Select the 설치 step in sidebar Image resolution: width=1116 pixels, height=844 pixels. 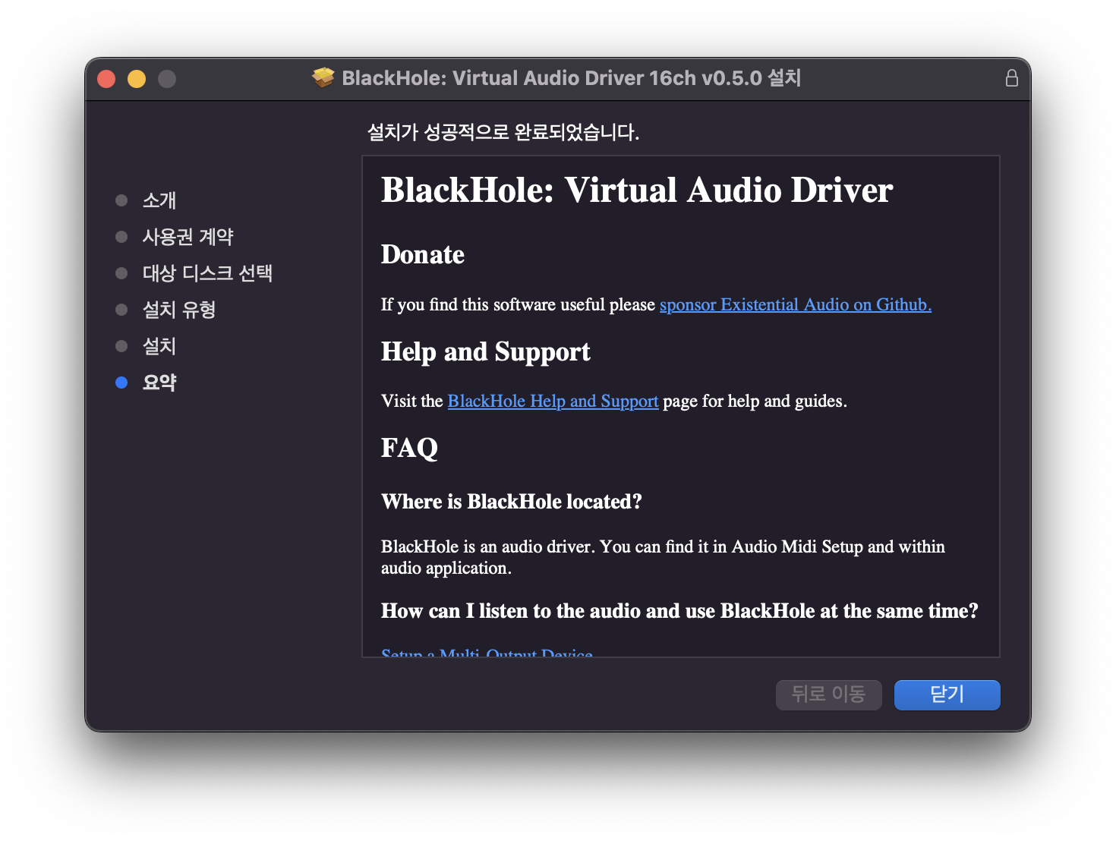159,346
